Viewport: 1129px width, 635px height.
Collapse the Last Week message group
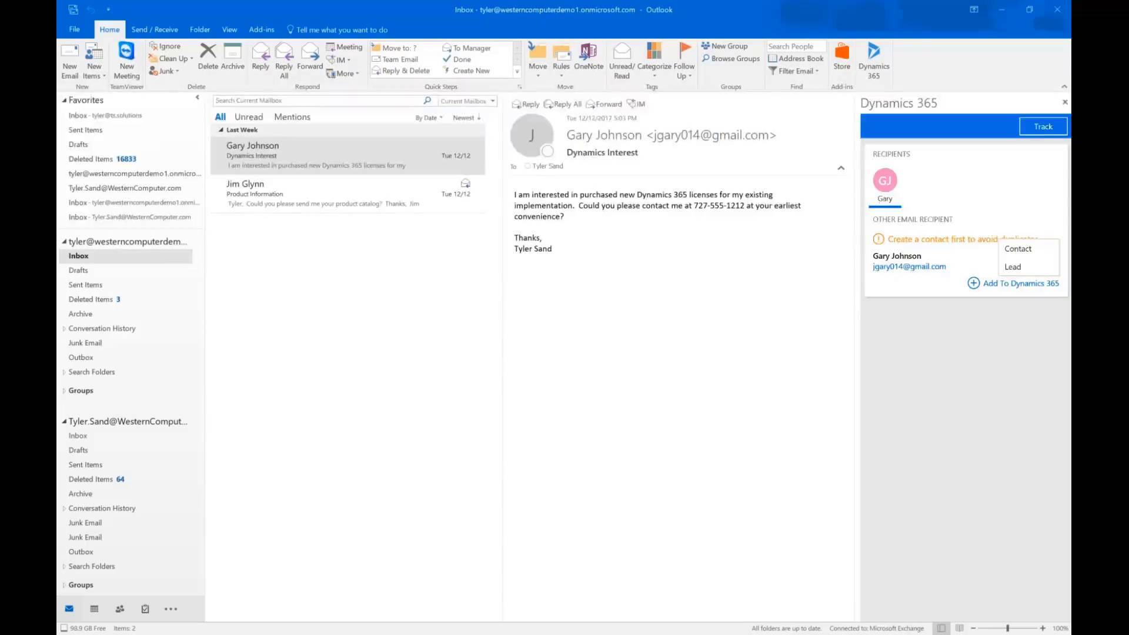point(222,129)
